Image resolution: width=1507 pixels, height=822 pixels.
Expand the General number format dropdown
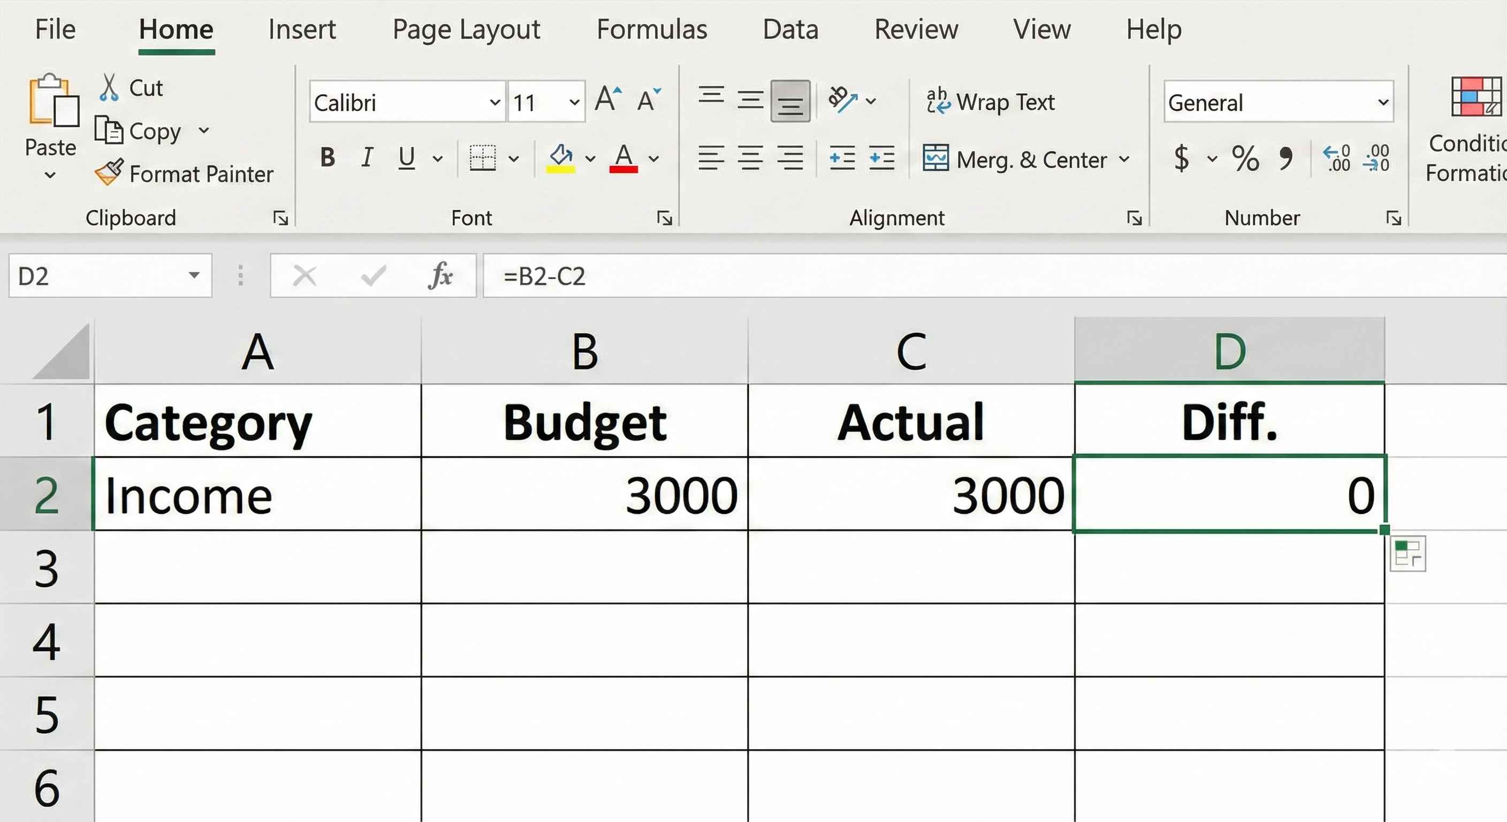[1382, 102]
